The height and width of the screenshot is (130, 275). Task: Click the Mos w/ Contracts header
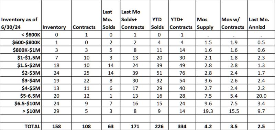click(233, 23)
